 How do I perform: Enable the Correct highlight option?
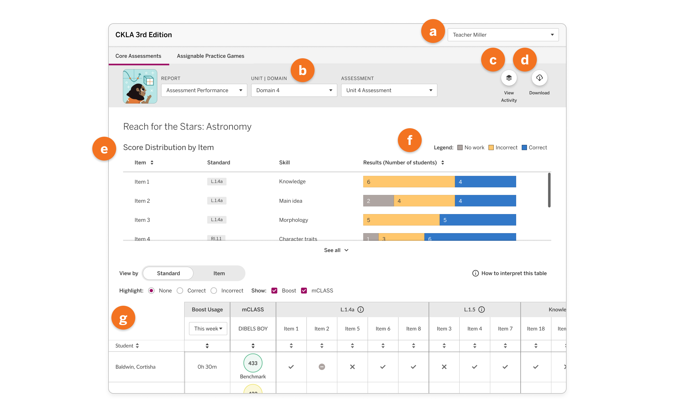pyautogui.click(x=180, y=290)
